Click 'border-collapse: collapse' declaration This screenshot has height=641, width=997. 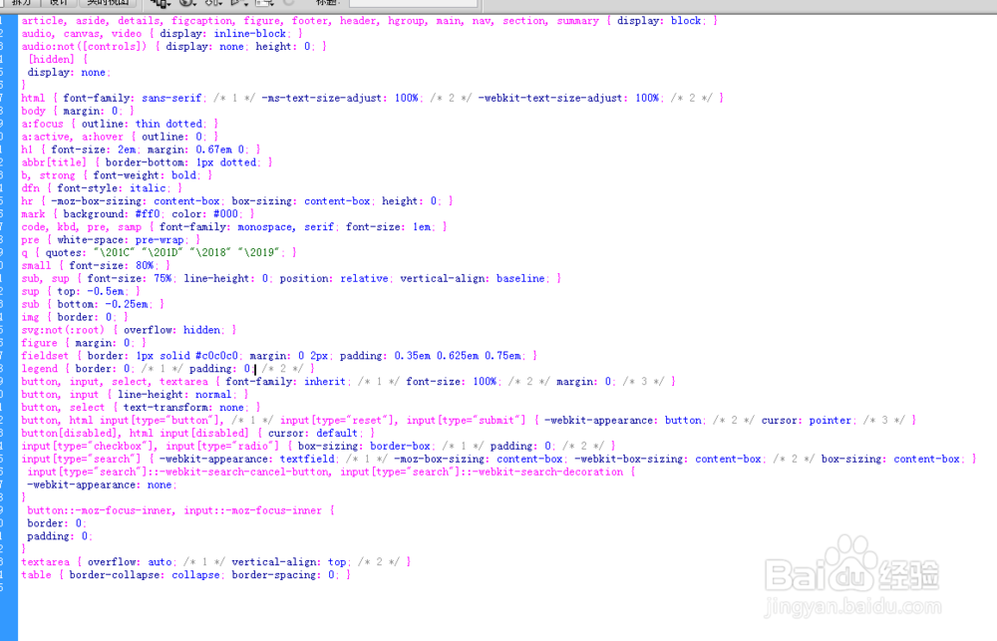click(x=145, y=575)
